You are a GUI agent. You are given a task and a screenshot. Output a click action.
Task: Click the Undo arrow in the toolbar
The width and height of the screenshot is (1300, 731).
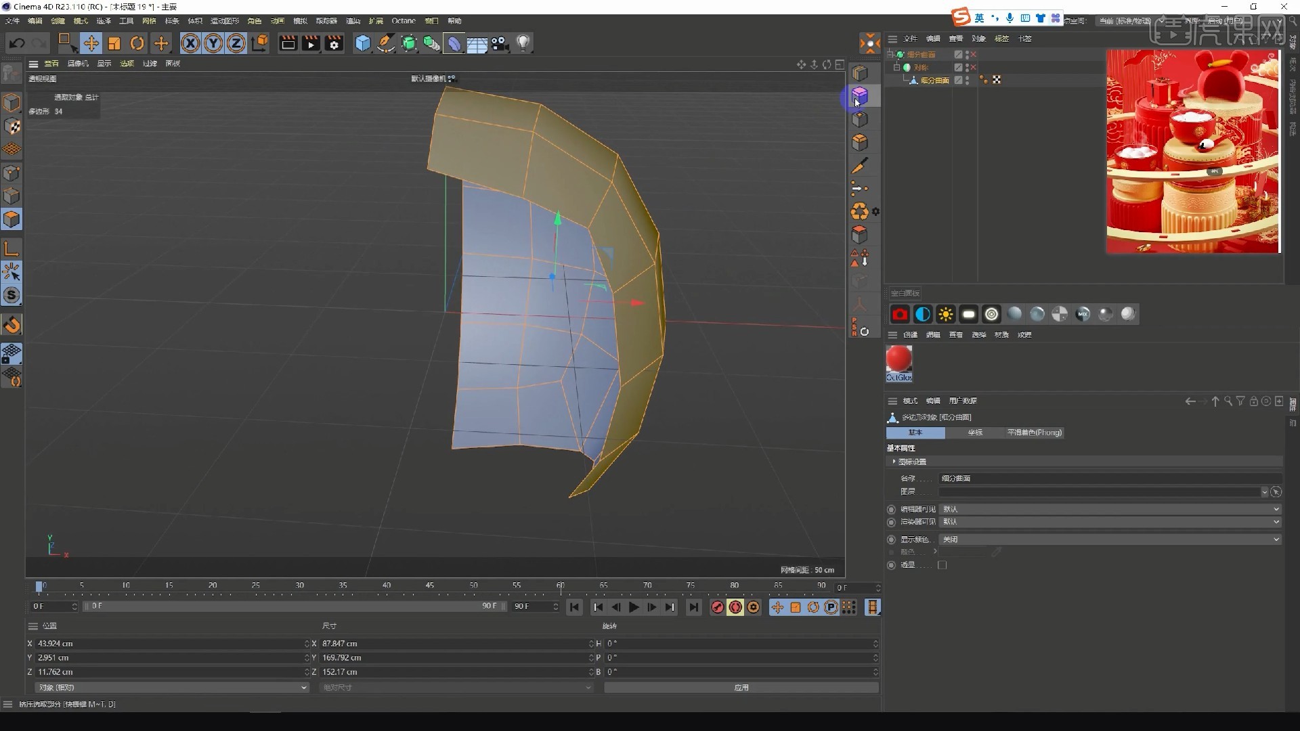[17, 44]
